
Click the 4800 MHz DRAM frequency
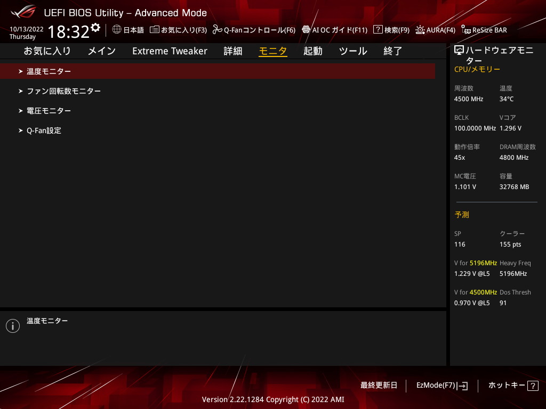point(514,158)
